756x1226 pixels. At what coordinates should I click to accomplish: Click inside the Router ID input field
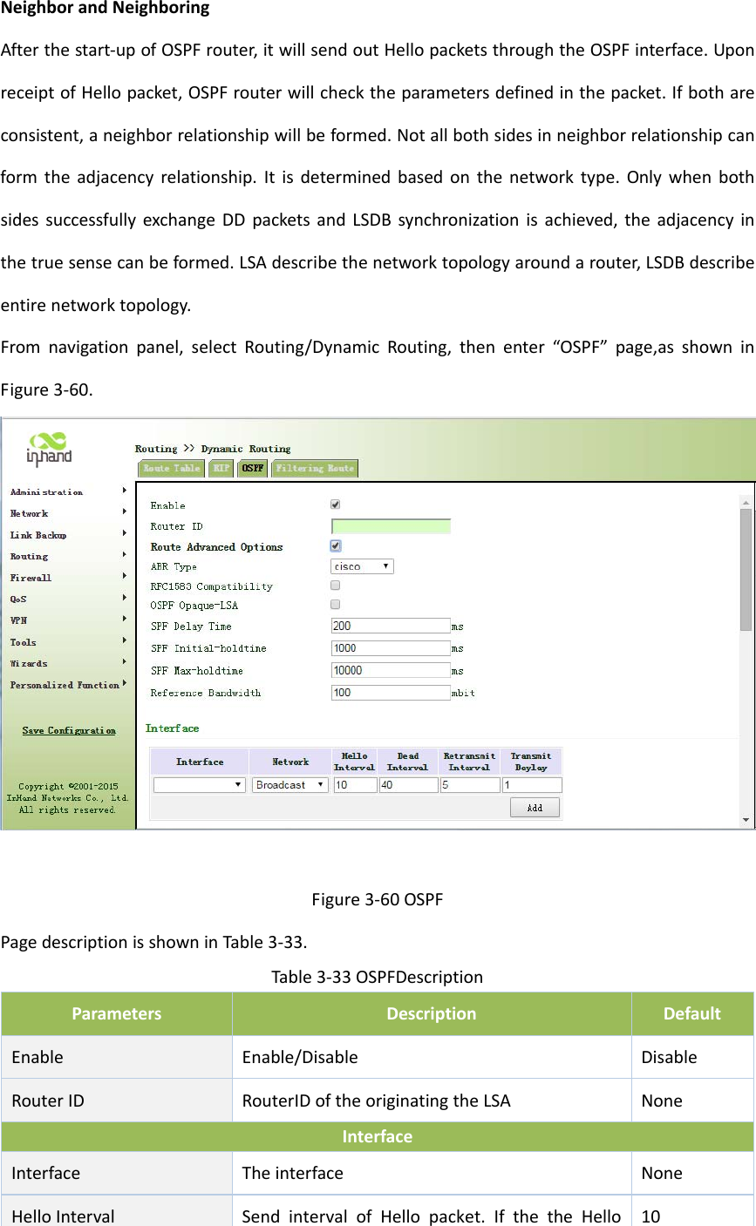(390, 525)
